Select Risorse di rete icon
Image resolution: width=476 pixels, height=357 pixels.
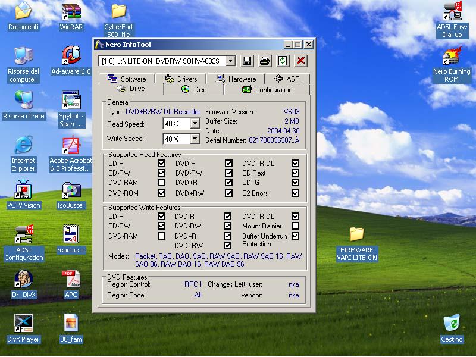pos(23,105)
